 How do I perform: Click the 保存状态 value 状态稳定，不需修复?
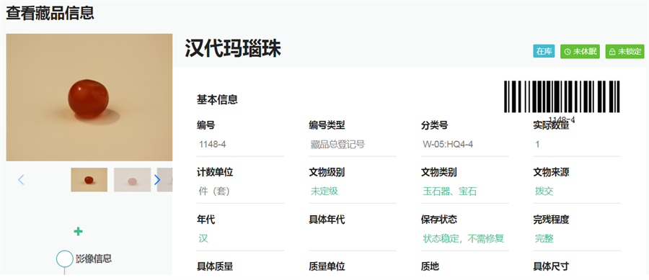point(463,239)
